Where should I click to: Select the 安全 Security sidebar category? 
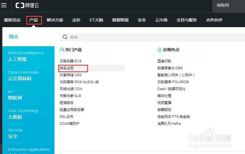point(15,133)
